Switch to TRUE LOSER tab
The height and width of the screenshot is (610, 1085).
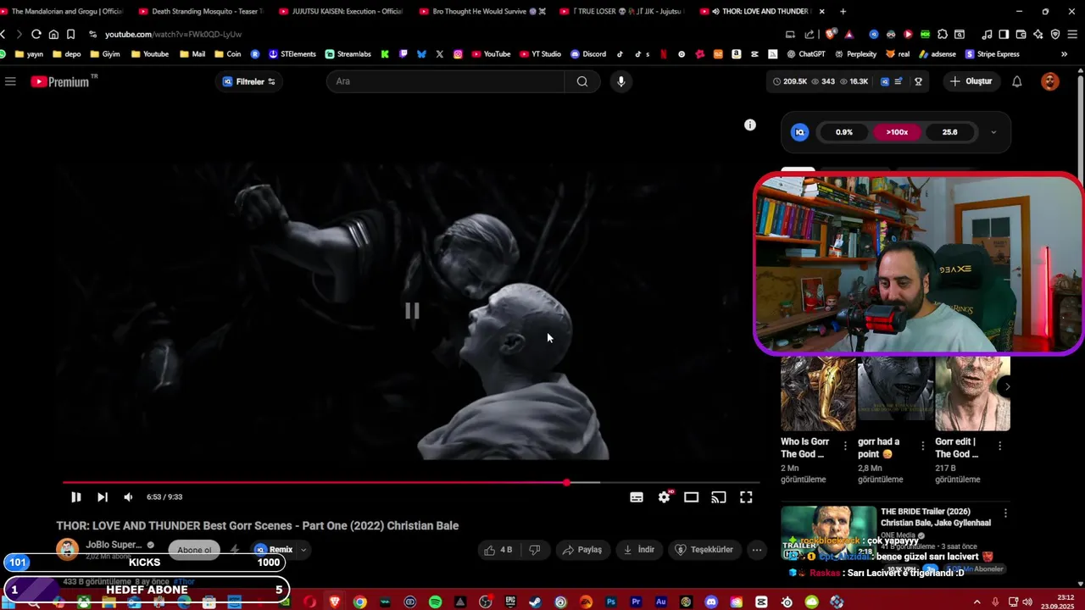[x=621, y=11]
